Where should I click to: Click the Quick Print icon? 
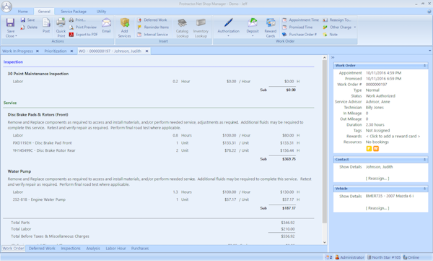coord(61,22)
